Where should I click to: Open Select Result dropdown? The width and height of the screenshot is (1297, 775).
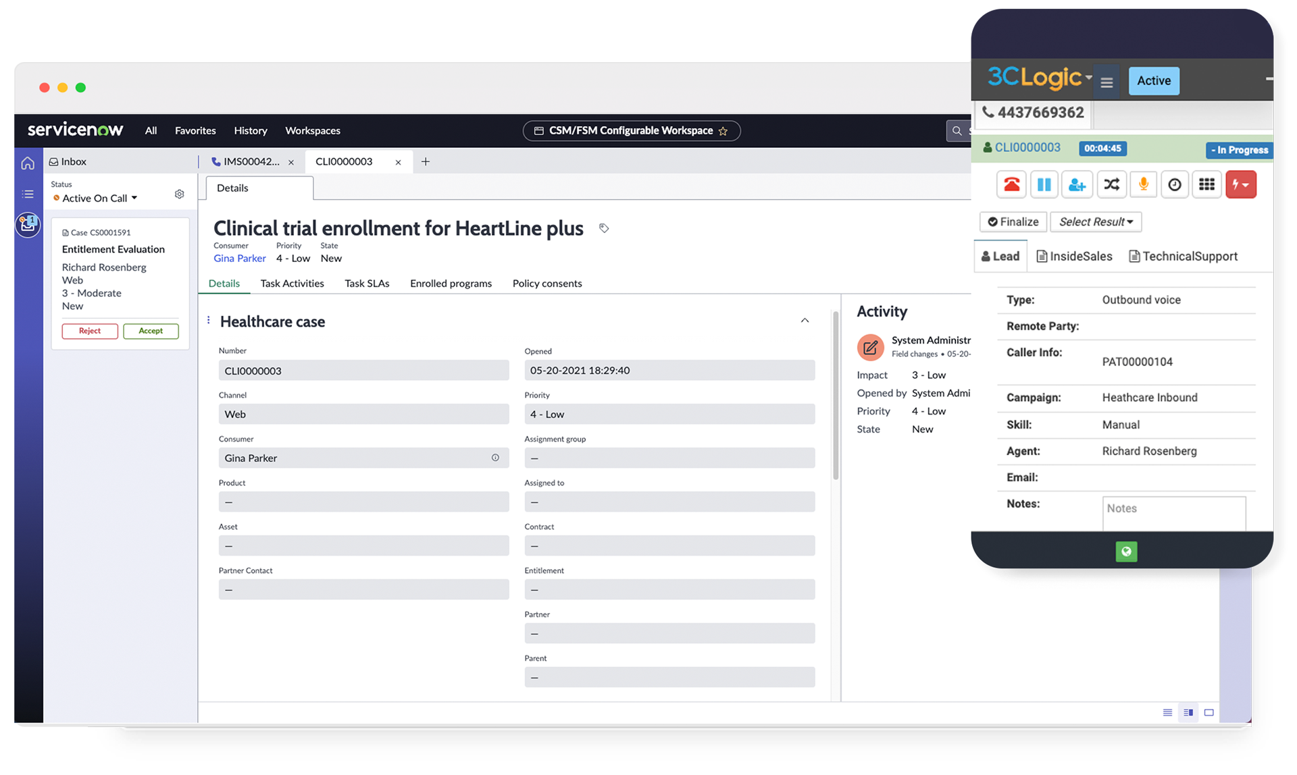[x=1096, y=221]
